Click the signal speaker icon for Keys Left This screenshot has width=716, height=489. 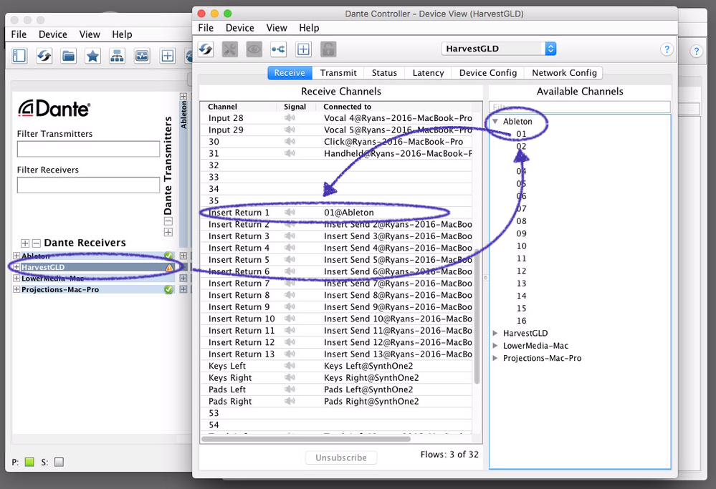click(x=290, y=366)
